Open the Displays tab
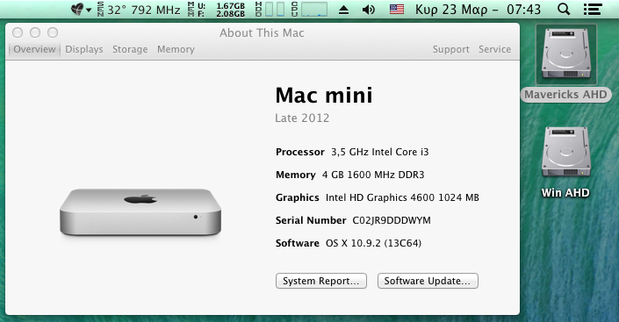The image size is (619, 322). pos(84,49)
